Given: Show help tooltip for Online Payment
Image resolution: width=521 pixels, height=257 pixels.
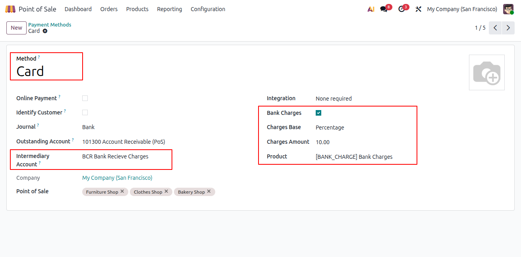Looking at the screenshot, I should coord(60,96).
